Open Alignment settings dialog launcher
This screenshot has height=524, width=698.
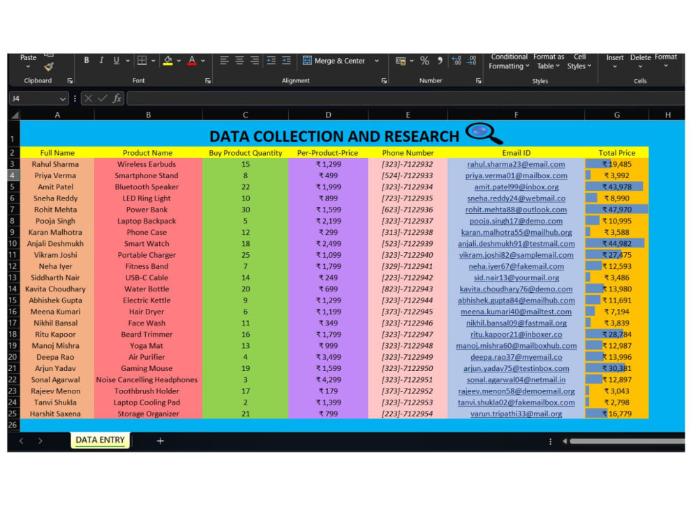point(384,81)
